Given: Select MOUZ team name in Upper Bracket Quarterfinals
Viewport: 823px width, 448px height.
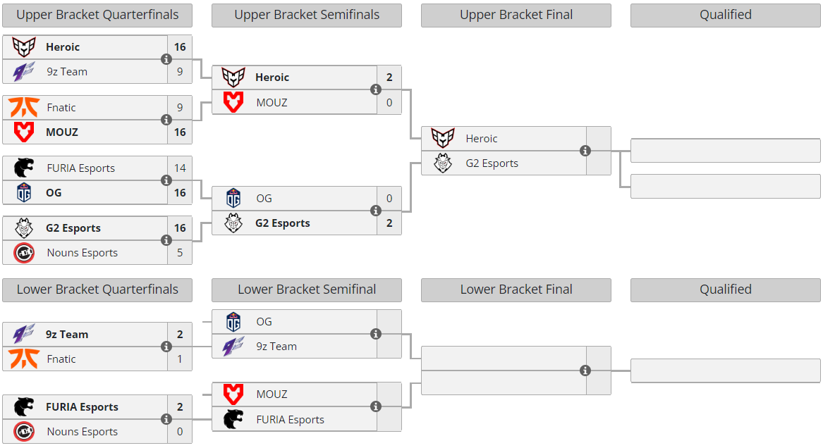Looking at the screenshot, I should coord(62,132).
